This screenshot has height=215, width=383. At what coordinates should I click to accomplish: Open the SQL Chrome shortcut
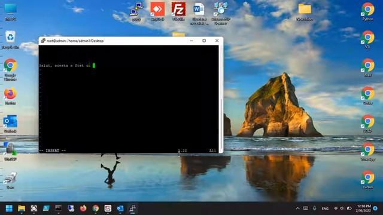(x=368, y=39)
